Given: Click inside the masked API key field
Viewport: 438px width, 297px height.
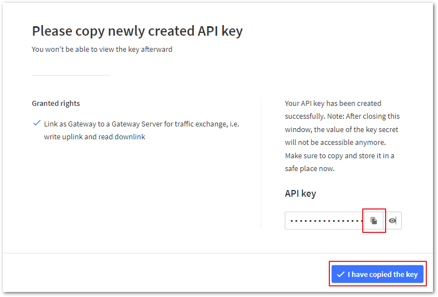Looking at the screenshot, I should pos(325,221).
